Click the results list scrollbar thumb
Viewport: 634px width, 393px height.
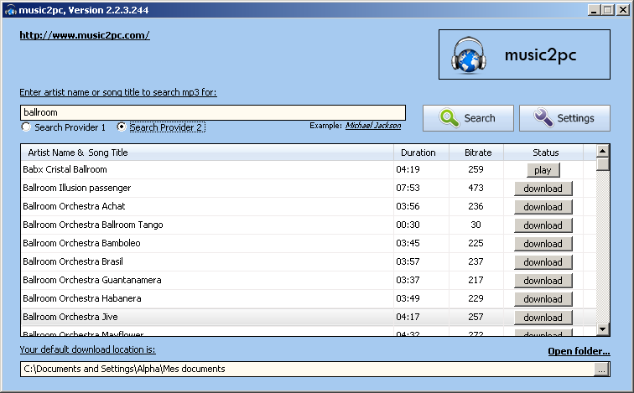tap(602, 164)
